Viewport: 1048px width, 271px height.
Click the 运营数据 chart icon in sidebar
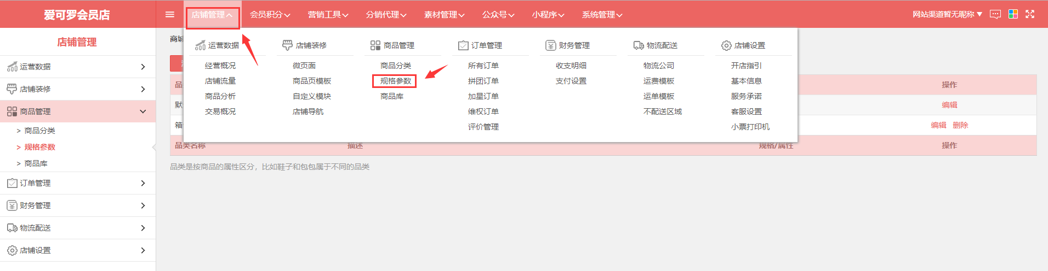[x=12, y=67]
